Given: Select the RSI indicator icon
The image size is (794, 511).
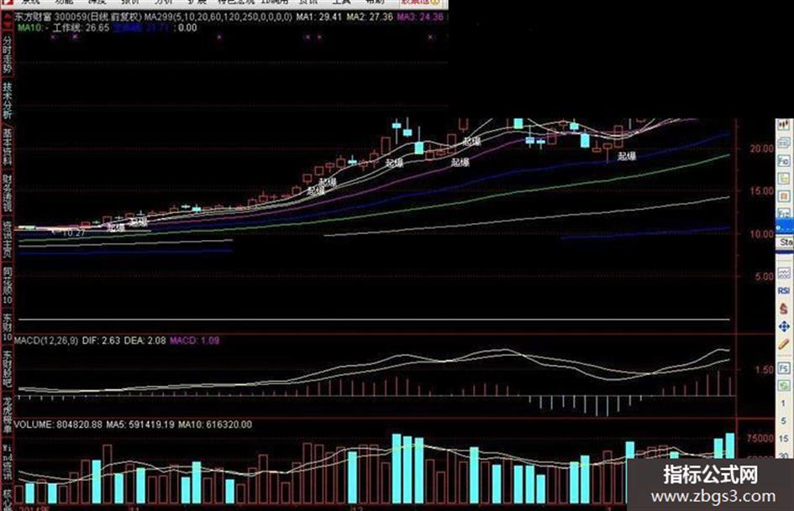Looking at the screenshot, I should click(x=784, y=291).
